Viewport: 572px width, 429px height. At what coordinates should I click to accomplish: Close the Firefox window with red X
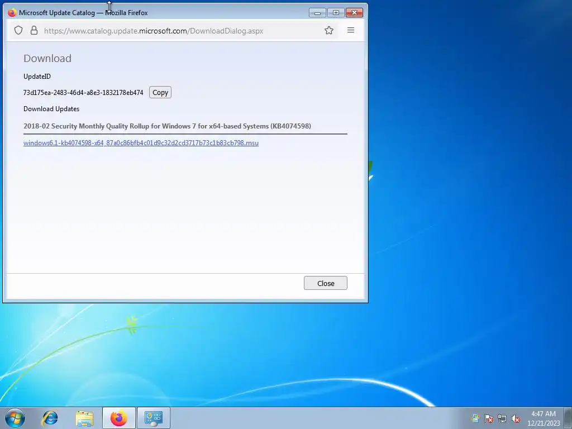354,13
